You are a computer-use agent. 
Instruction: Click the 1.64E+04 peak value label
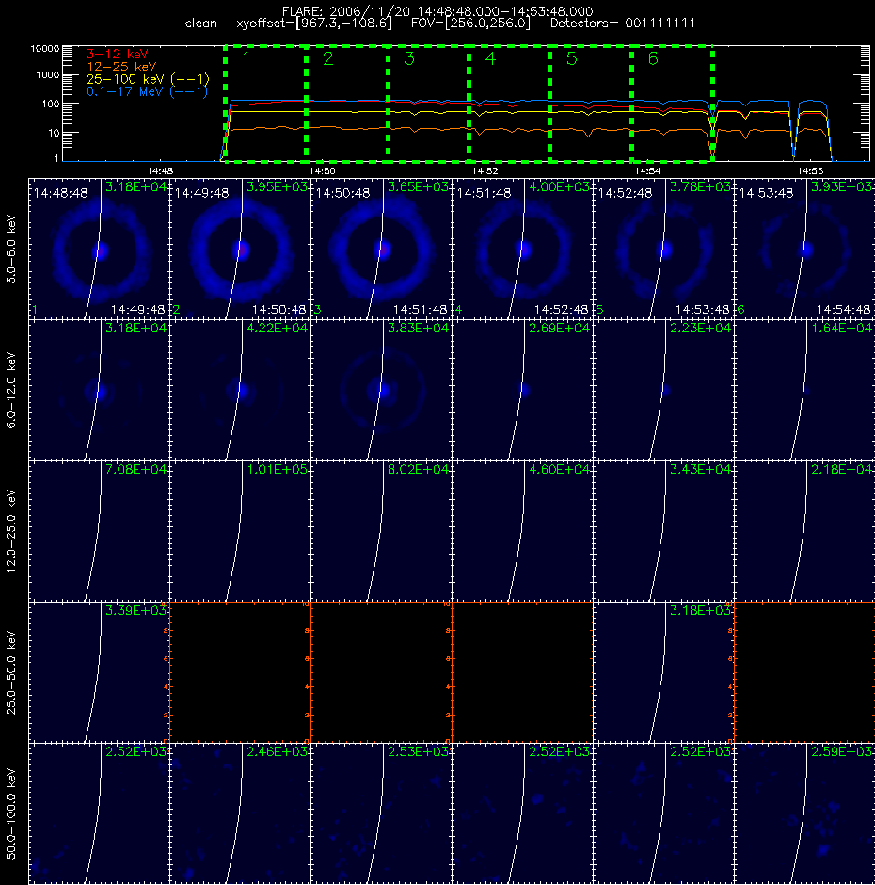(x=842, y=328)
